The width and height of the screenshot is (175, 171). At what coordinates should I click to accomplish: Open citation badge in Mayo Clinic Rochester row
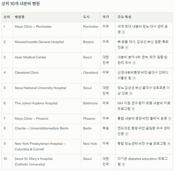[x=123, y=32]
